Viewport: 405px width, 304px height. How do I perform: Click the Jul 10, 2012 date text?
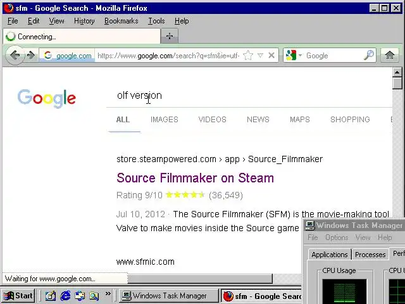pyautogui.click(x=140, y=214)
